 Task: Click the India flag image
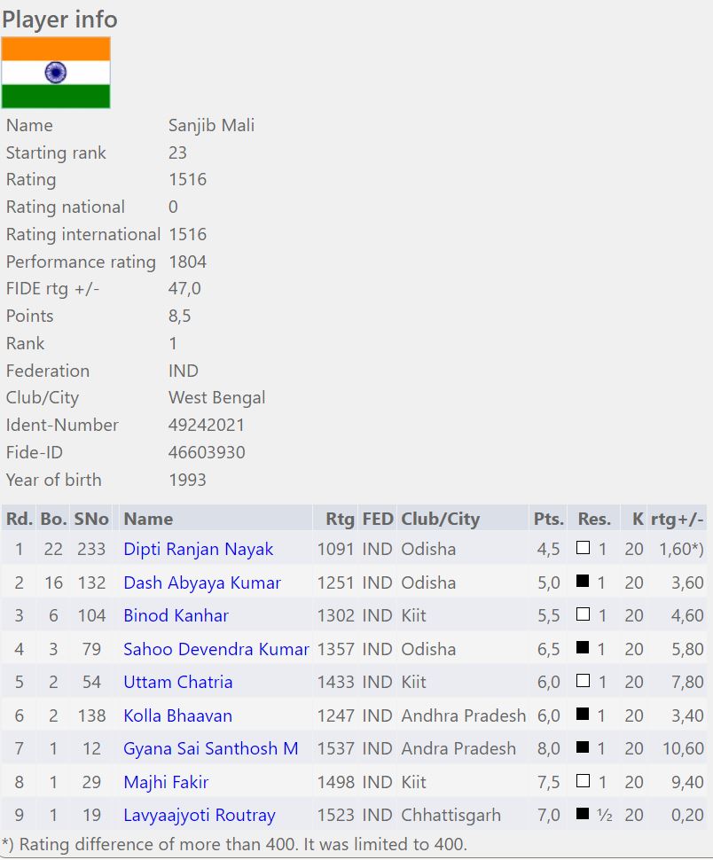(x=56, y=73)
